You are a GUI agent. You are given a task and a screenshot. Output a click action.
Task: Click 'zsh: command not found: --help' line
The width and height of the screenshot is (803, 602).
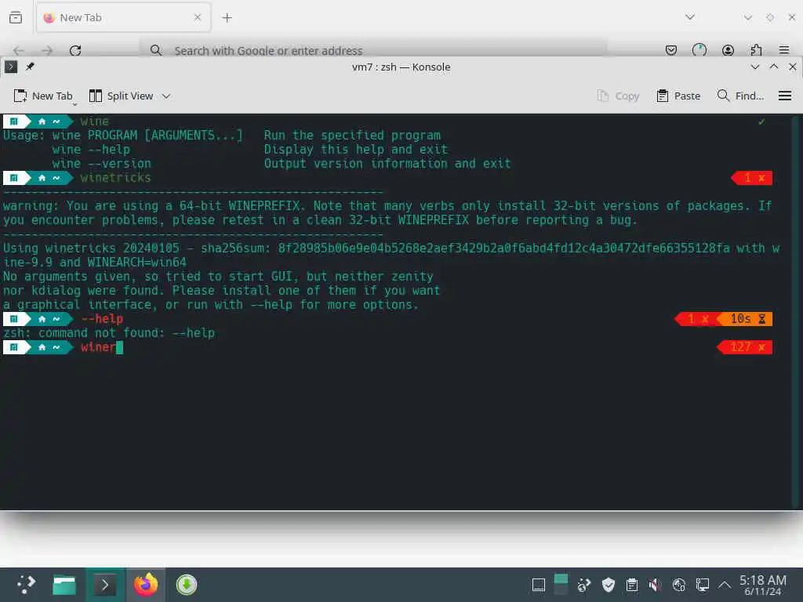pyautogui.click(x=109, y=332)
